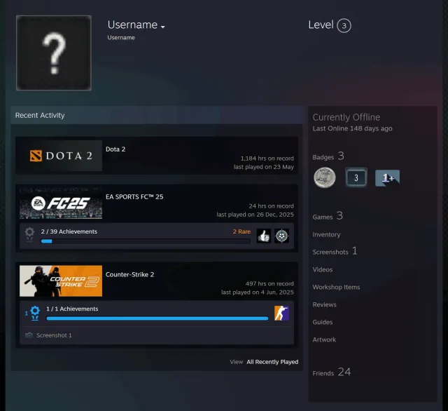Viewport: 448px width, 411px height.
Task: Open the Games 3 link
Action: point(328,216)
